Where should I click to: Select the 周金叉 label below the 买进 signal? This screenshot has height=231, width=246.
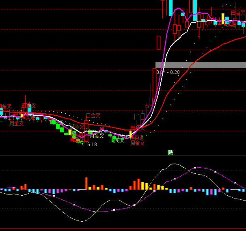(138, 143)
